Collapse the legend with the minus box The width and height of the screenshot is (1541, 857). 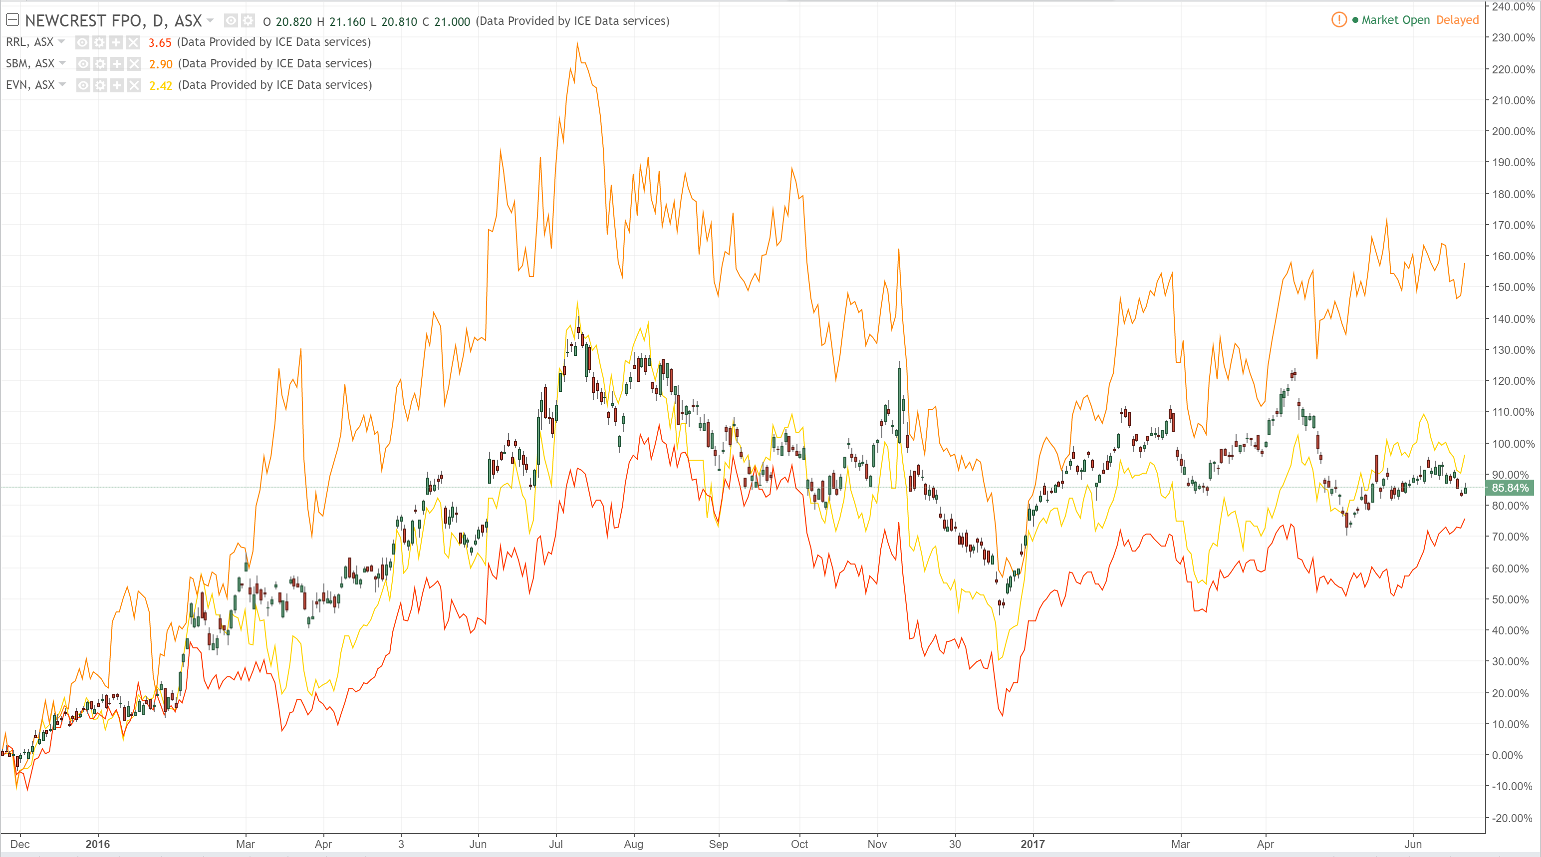pyautogui.click(x=12, y=20)
